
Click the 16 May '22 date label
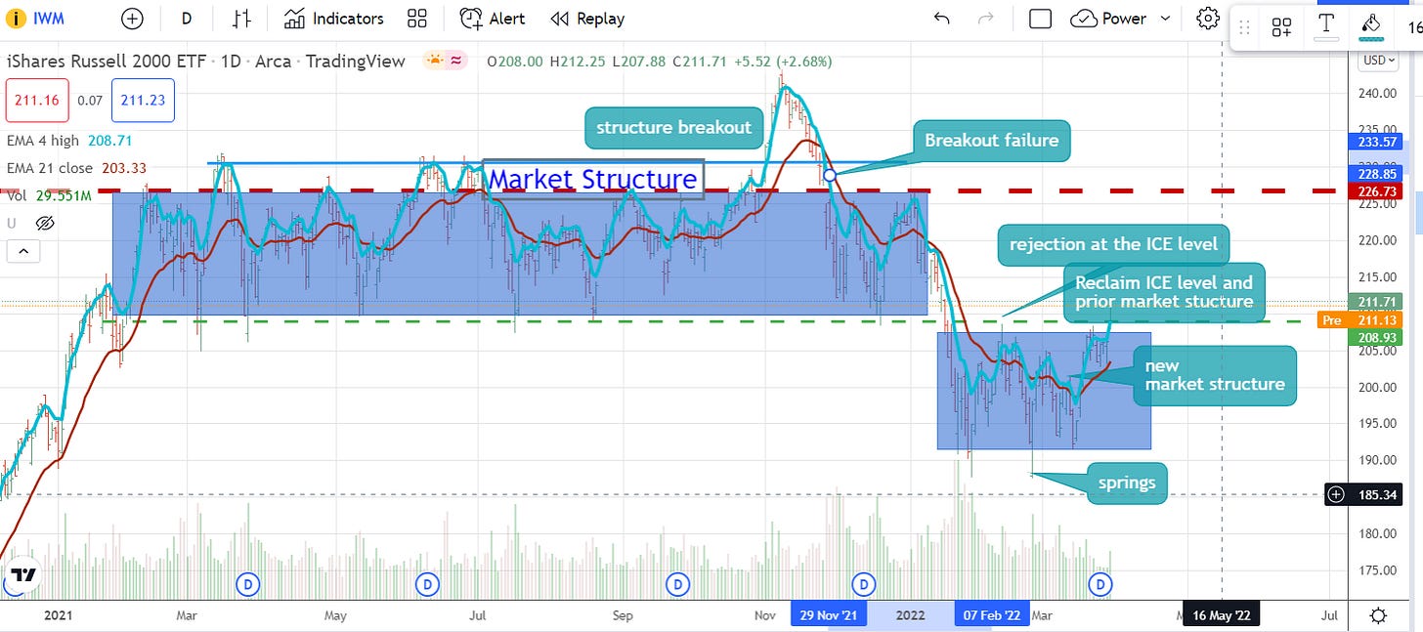tap(1222, 615)
